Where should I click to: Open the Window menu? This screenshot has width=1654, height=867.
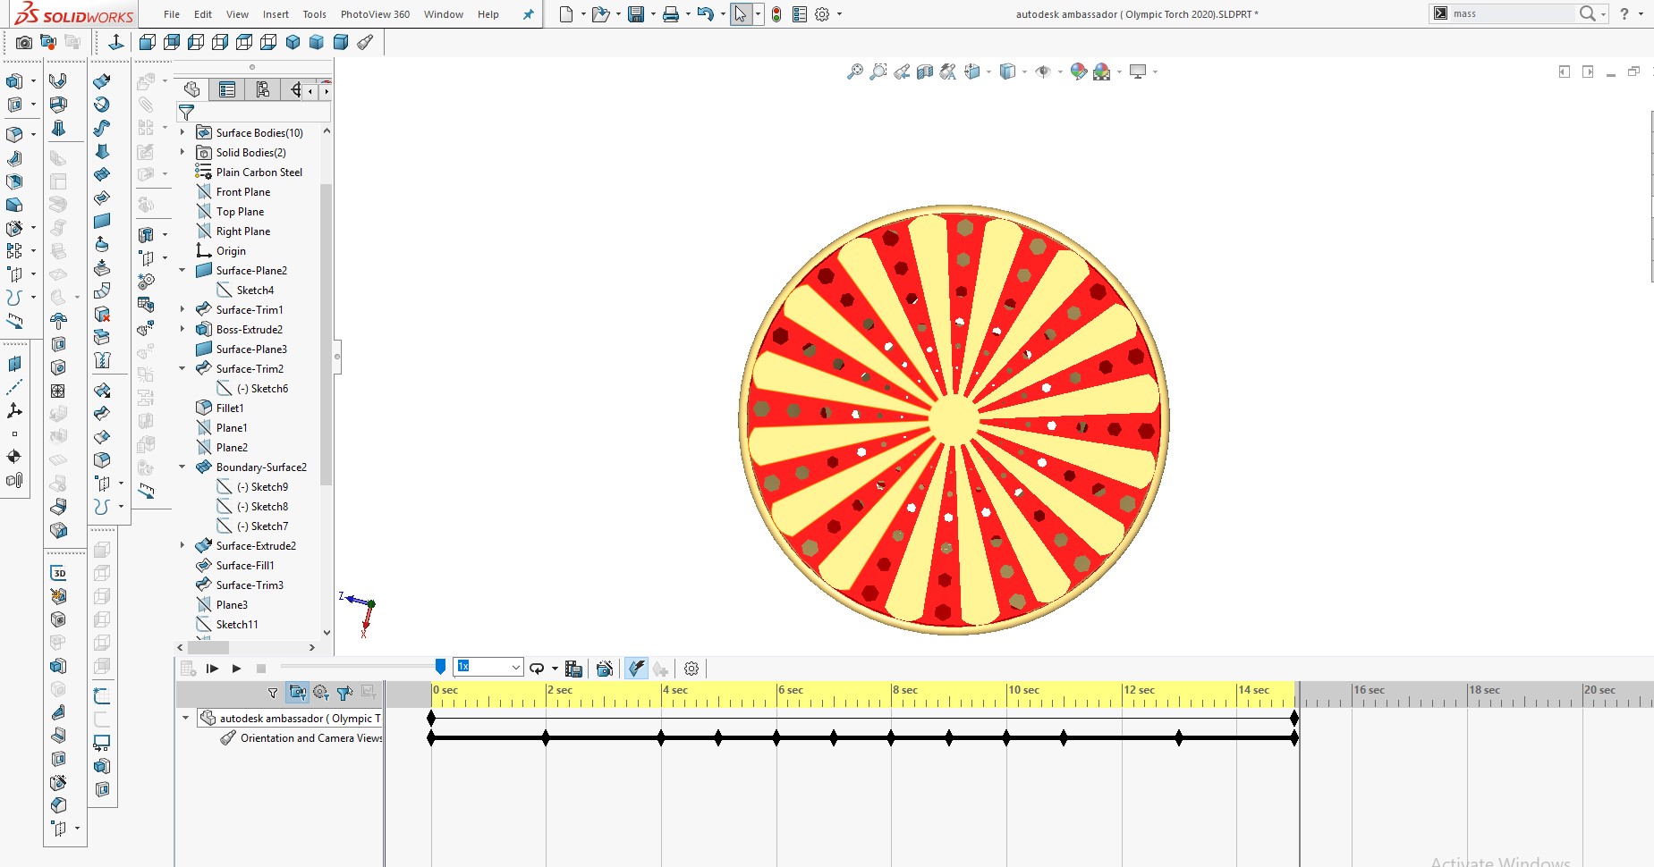444,14
